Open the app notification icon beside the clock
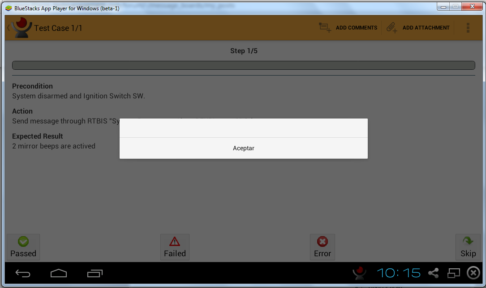The image size is (486, 288). click(x=359, y=273)
